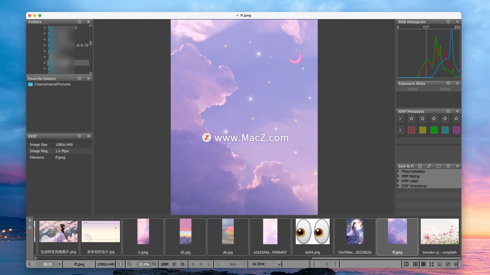Clear the XMP color label with X
The image size is (490, 275).
click(x=400, y=130)
